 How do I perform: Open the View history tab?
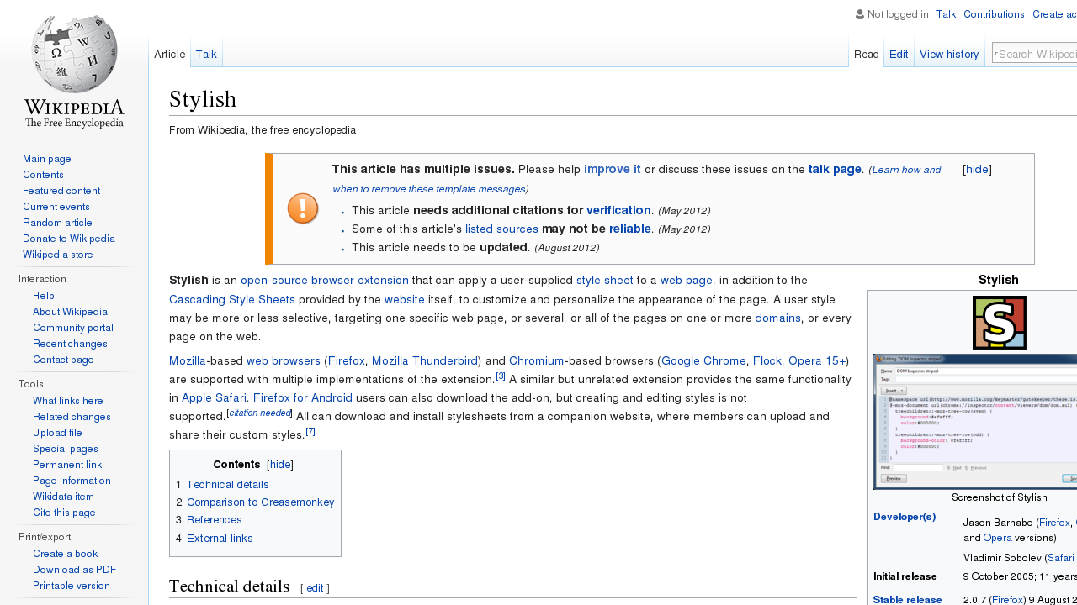pos(949,55)
